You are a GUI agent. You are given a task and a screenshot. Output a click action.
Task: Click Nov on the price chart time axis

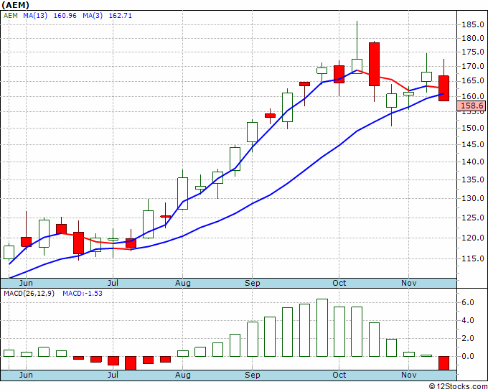coord(408,283)
